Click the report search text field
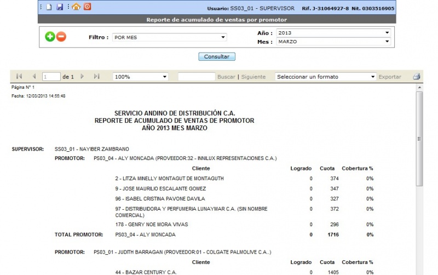Image resolution: width=438 pixels, height=275 pixels. (197, 77)
